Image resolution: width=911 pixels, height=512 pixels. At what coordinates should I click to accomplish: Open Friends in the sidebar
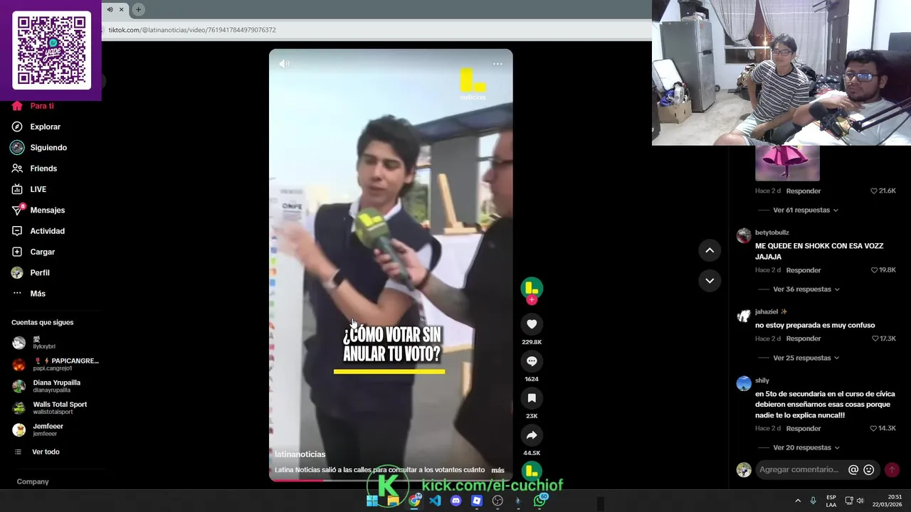pyautogui.click(x=34, y=169)
